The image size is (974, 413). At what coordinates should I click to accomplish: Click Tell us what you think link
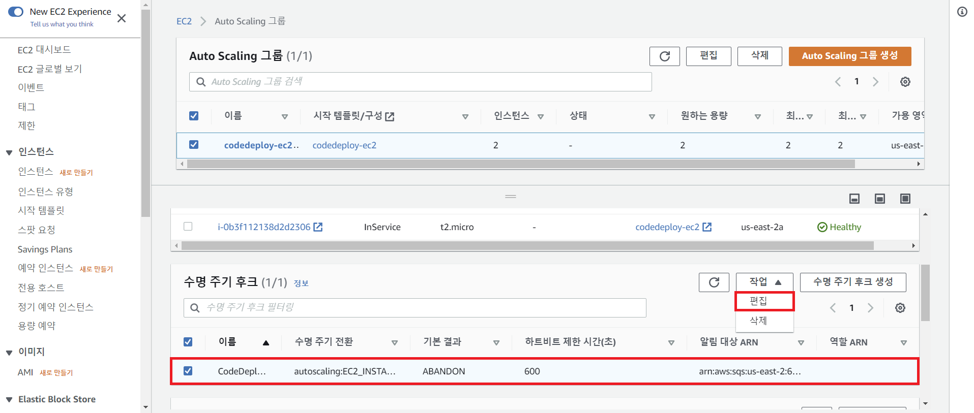[62, 24]
